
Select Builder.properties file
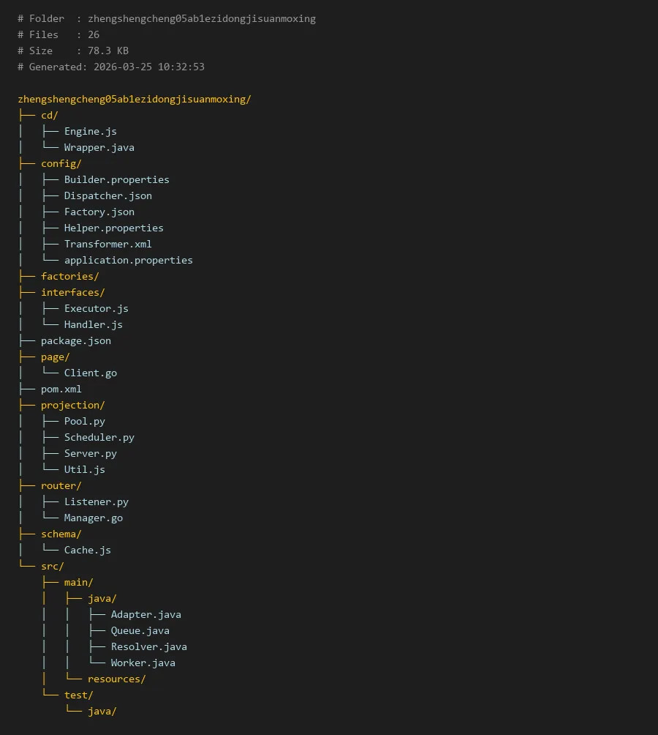tap(116, 179)
